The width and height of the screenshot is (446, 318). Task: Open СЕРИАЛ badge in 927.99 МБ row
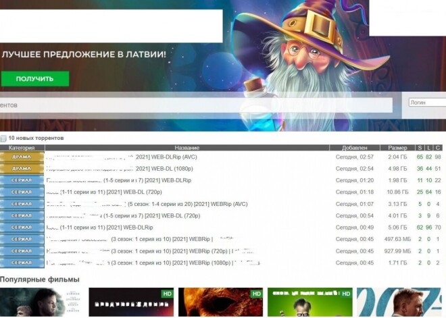tap(22, 251)
